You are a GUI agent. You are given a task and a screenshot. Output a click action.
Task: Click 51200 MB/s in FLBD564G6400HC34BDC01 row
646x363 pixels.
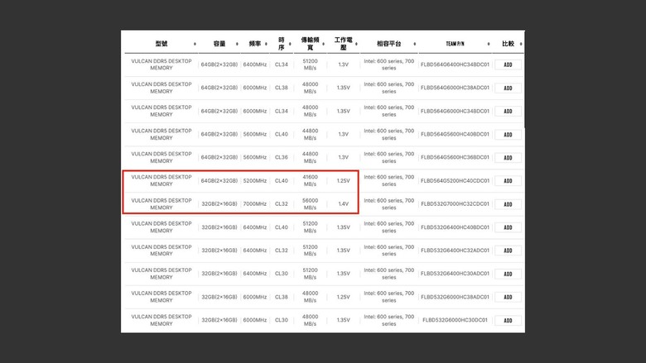pos(311,64)
